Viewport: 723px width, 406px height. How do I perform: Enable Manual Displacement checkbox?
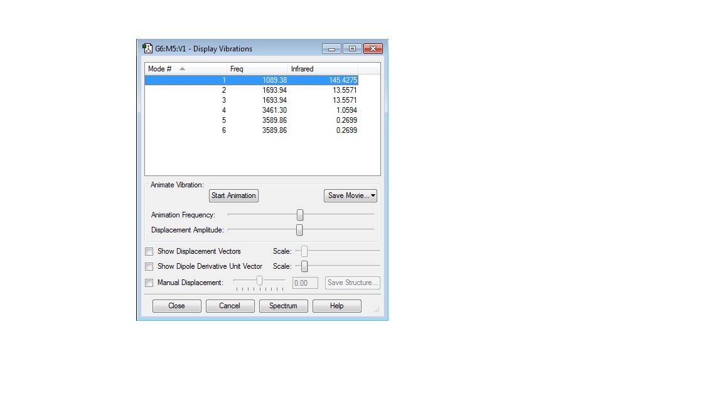tap(149, 283)
